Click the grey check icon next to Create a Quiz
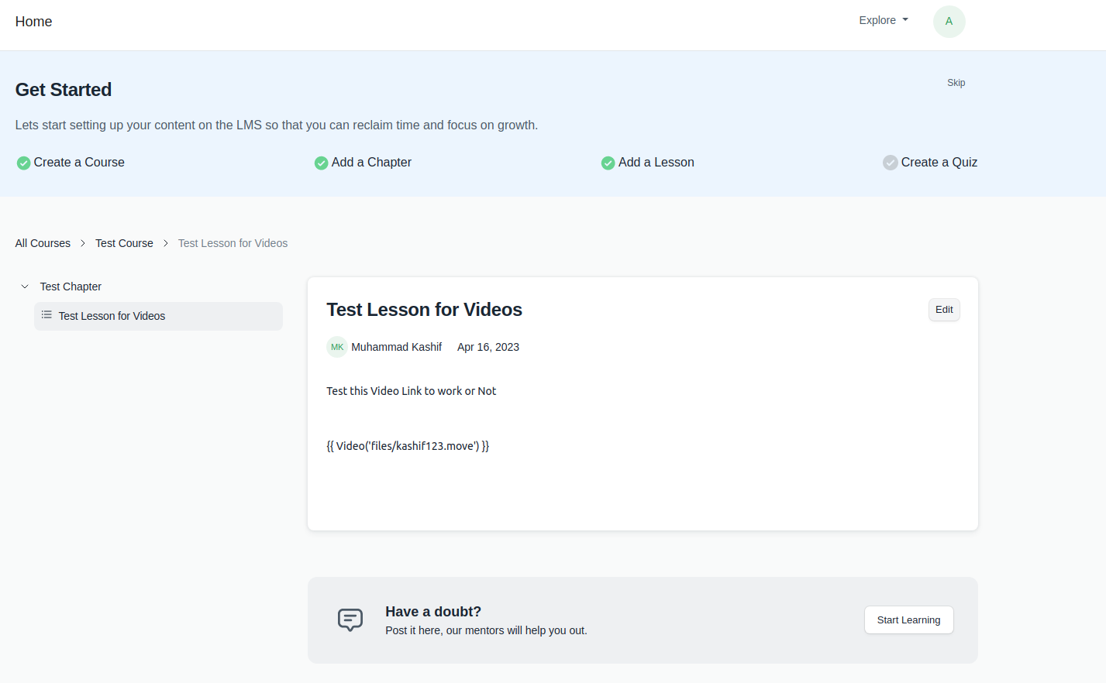This screenshot has height=683, width=1106. pyautogui.click(x=890, y=163)
